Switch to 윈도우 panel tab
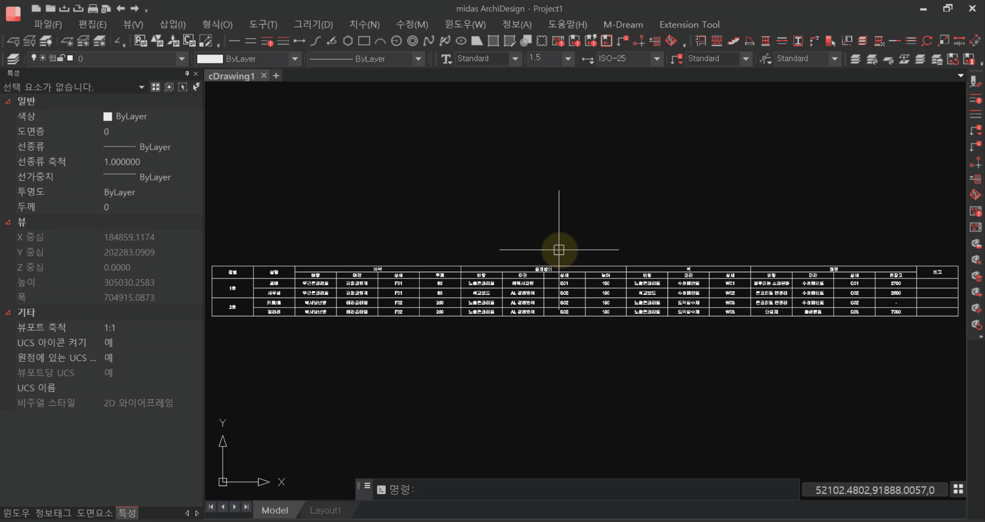 [16, 513]
